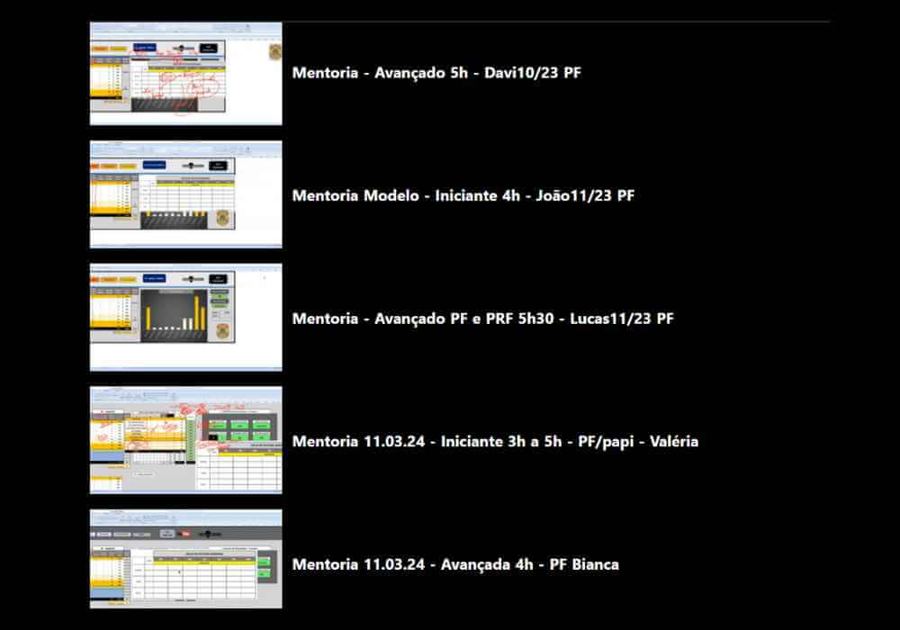Click the gold badge in João11/23 thumbnail
Image resolution: width=900 pixels, height=630 pixels.
(x=221, y=216)
